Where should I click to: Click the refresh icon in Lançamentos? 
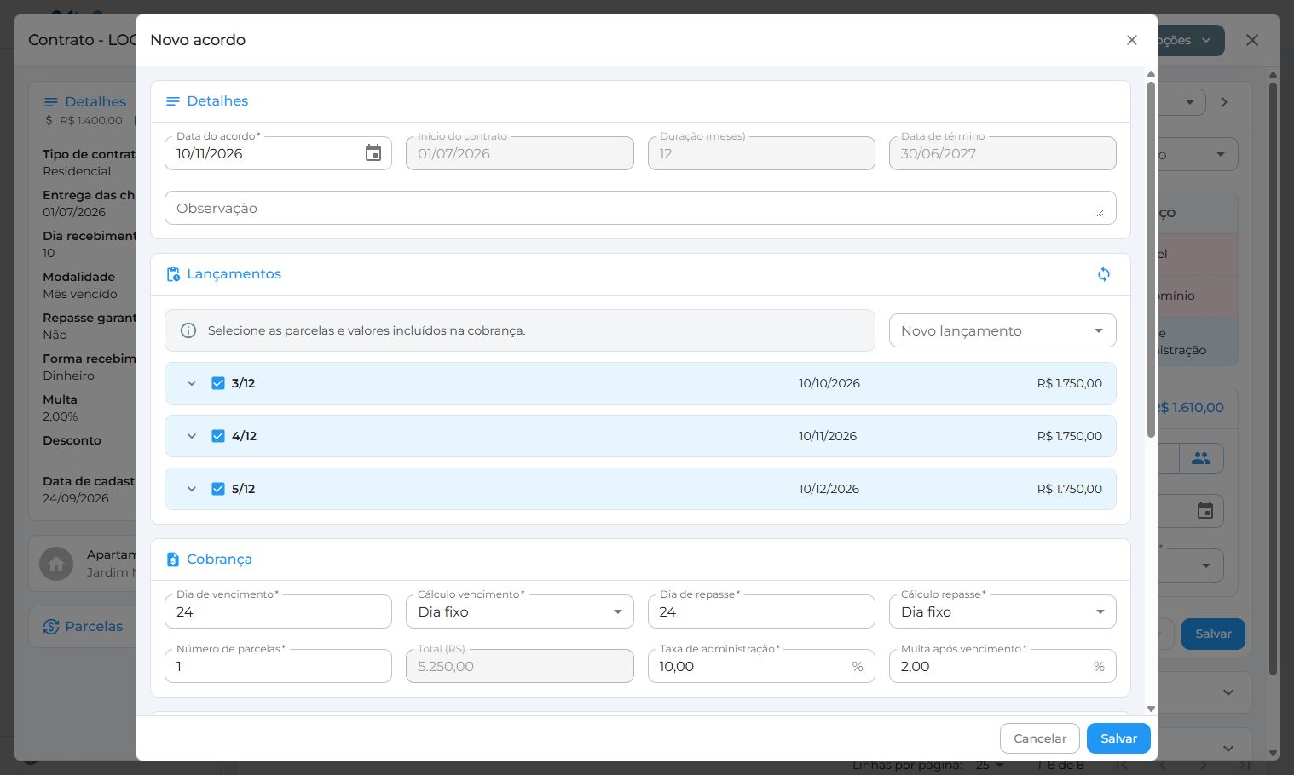(x=1104, y=274)
